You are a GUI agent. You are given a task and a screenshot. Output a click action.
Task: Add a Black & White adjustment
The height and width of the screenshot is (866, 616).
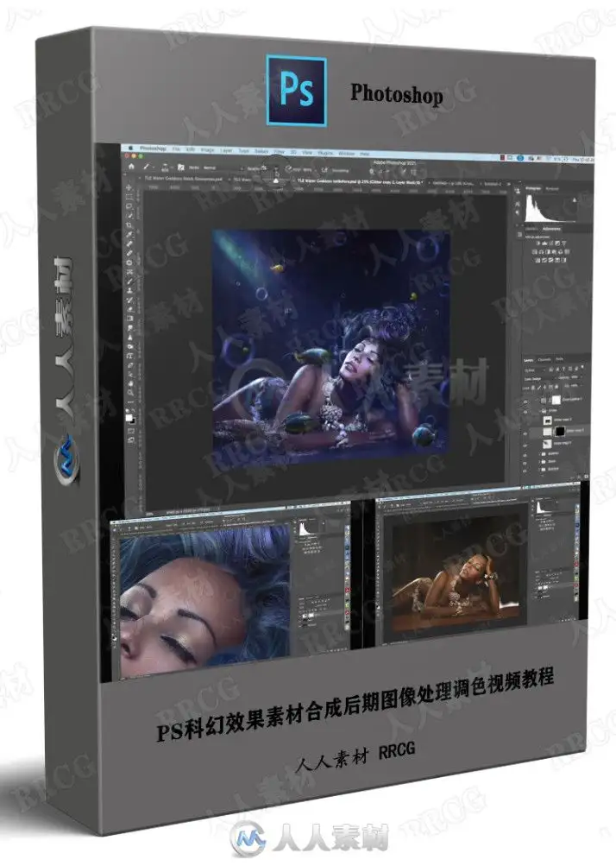pyautogui.click(x=548, y=252)
